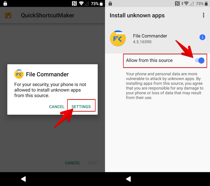The image size is (210, 186).
Task: Tap the left Wi-Fi status icon
Action: coord(81,3)
